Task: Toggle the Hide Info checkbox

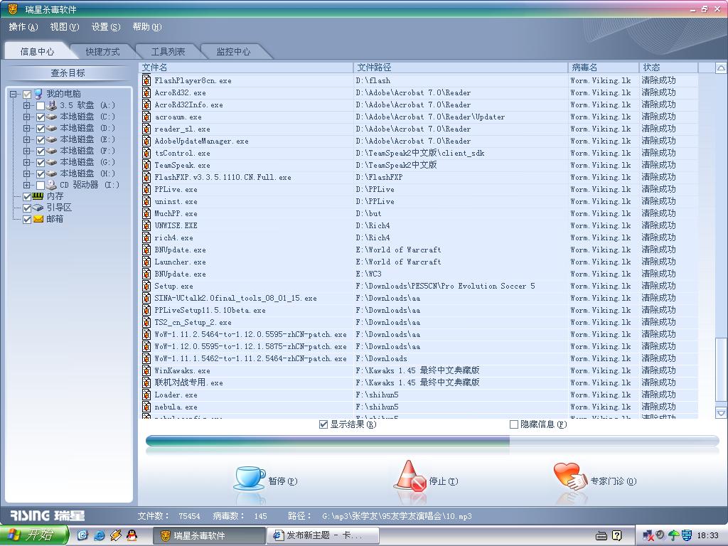Action: point(514,424)
